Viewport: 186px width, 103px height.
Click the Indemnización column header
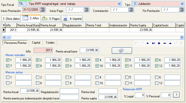tap(119, 25)
